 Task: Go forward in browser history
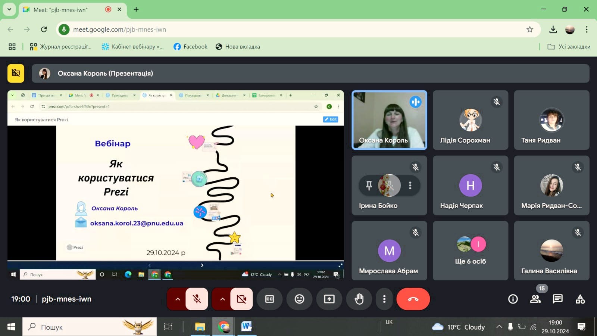(27, 29)
